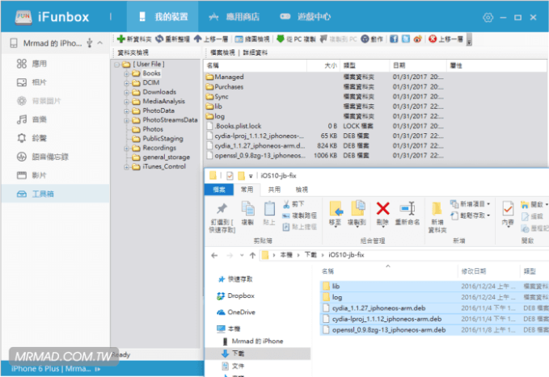The width and height of the screenshot is (549, 377).
Task: Open 共用 tab in Explorer ribbon
Action: coord(274,190)
